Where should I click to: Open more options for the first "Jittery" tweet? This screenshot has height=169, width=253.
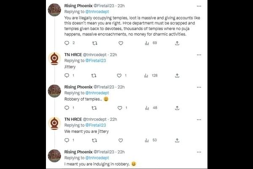coord(199,55)
